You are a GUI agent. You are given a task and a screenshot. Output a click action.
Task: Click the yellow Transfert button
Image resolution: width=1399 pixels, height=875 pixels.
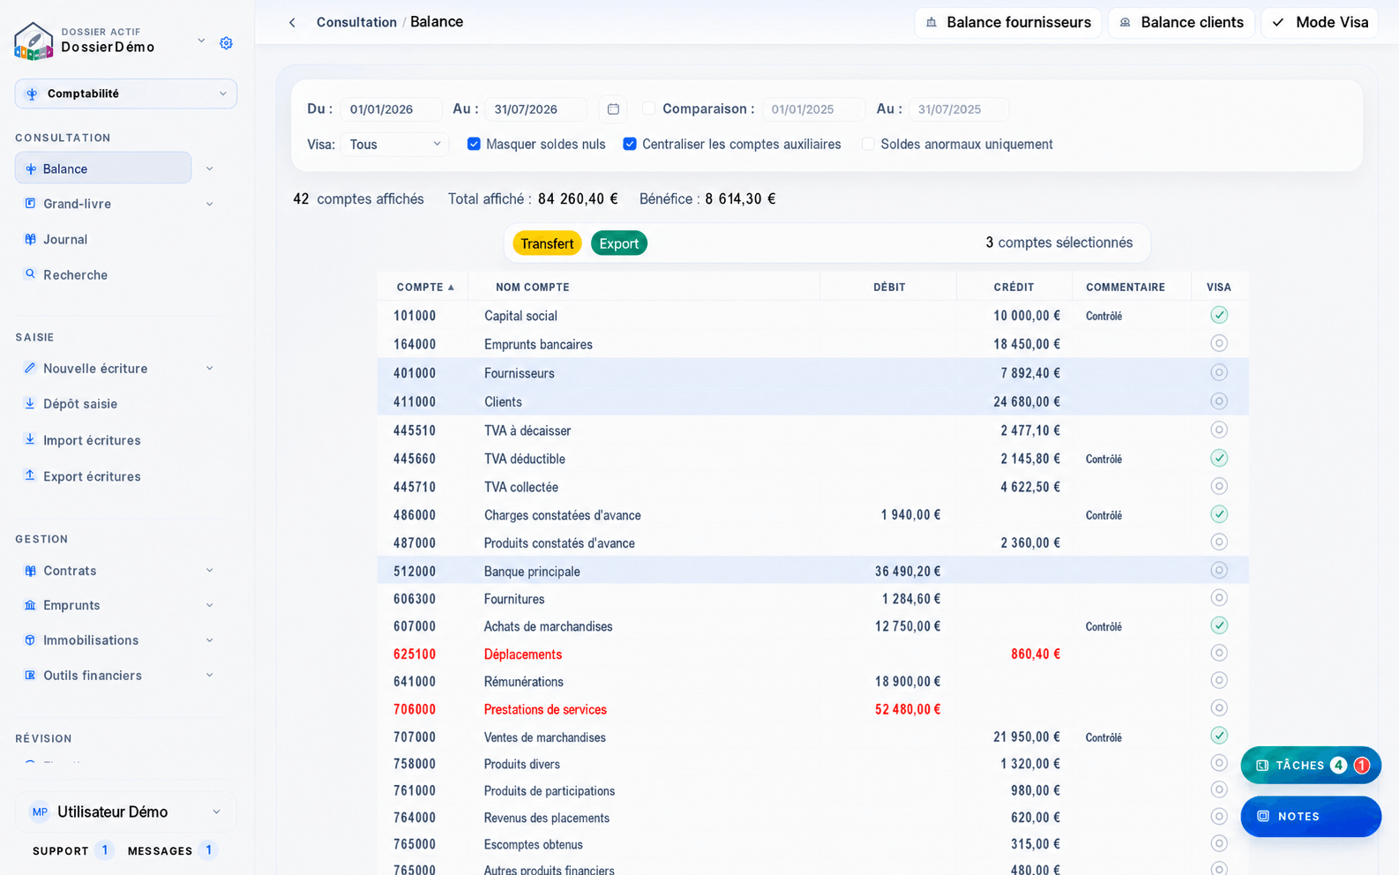coord(547,243)
